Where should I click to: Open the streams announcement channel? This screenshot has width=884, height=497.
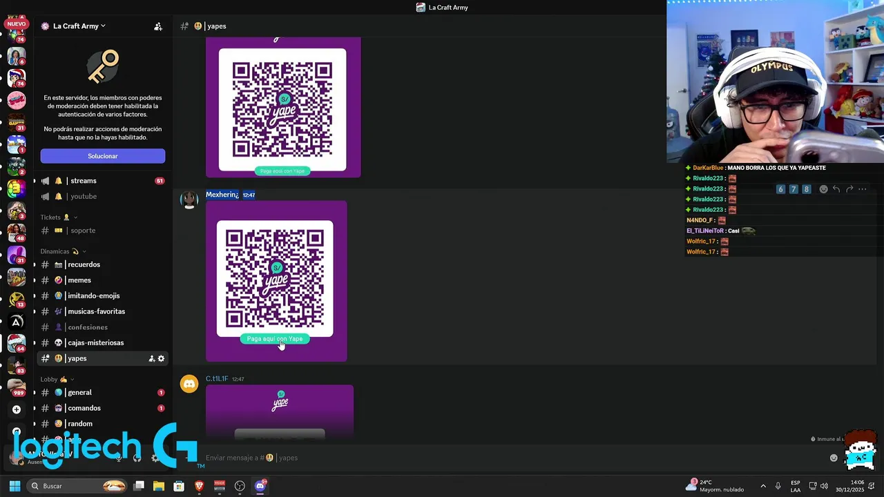coord(83,181)
